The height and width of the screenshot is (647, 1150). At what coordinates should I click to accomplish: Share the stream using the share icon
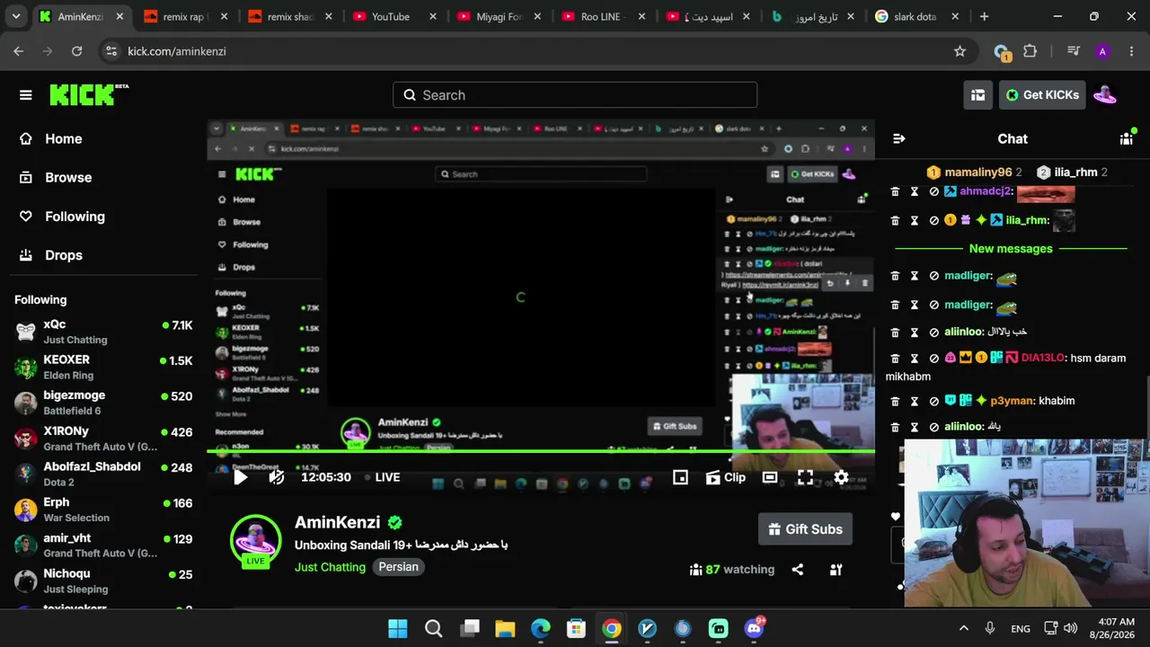click(x=797, y=569)
